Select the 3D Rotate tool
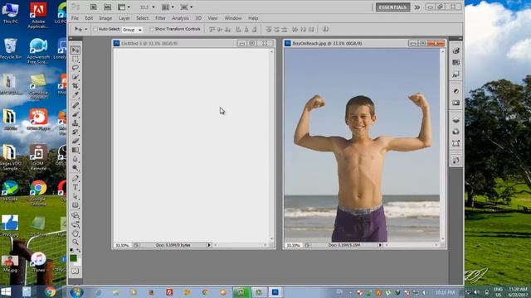The image size is (531, 298). pyautogui.click(x=76, y=215)
